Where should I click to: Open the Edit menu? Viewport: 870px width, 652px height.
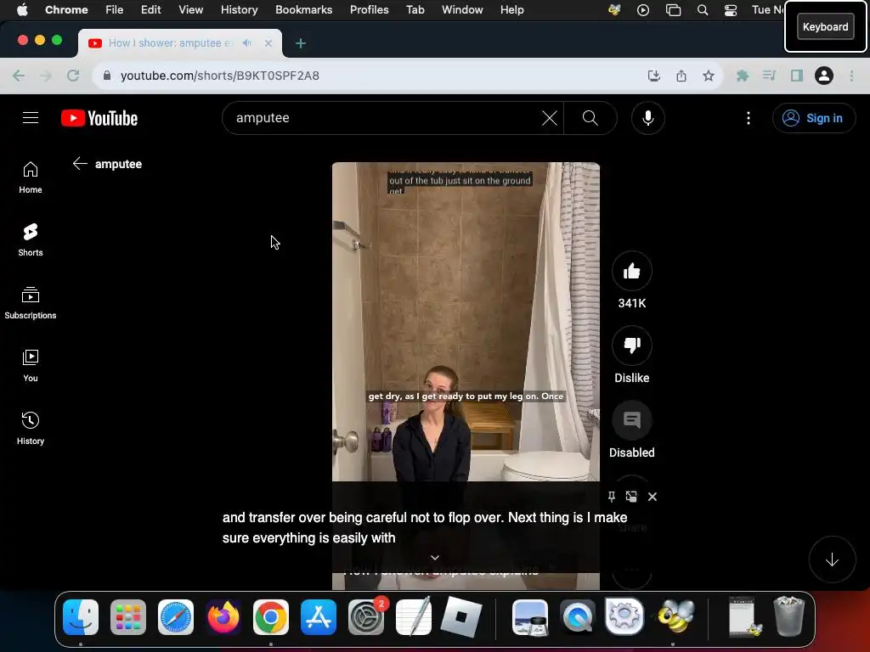(150, 9)
